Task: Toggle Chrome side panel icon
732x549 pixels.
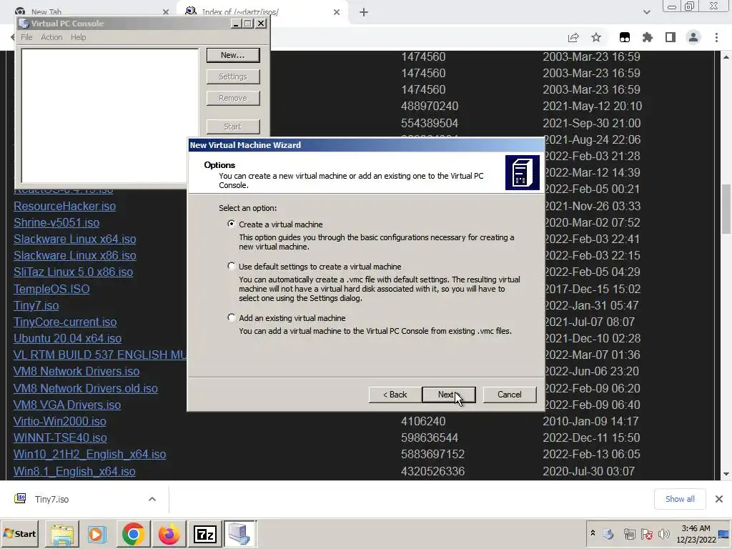Action: click(x=671, y=37)
